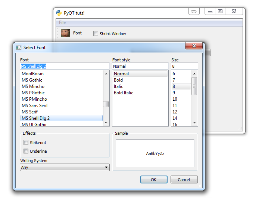This screenshot has width=262, height=204.
Task: Confirm font selection with OK
Action: (154, 180)
